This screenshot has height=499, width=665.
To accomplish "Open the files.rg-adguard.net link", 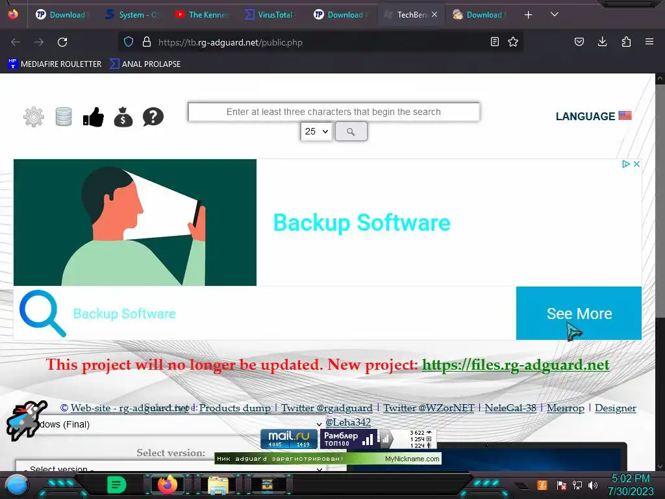I will coord(516,365).
